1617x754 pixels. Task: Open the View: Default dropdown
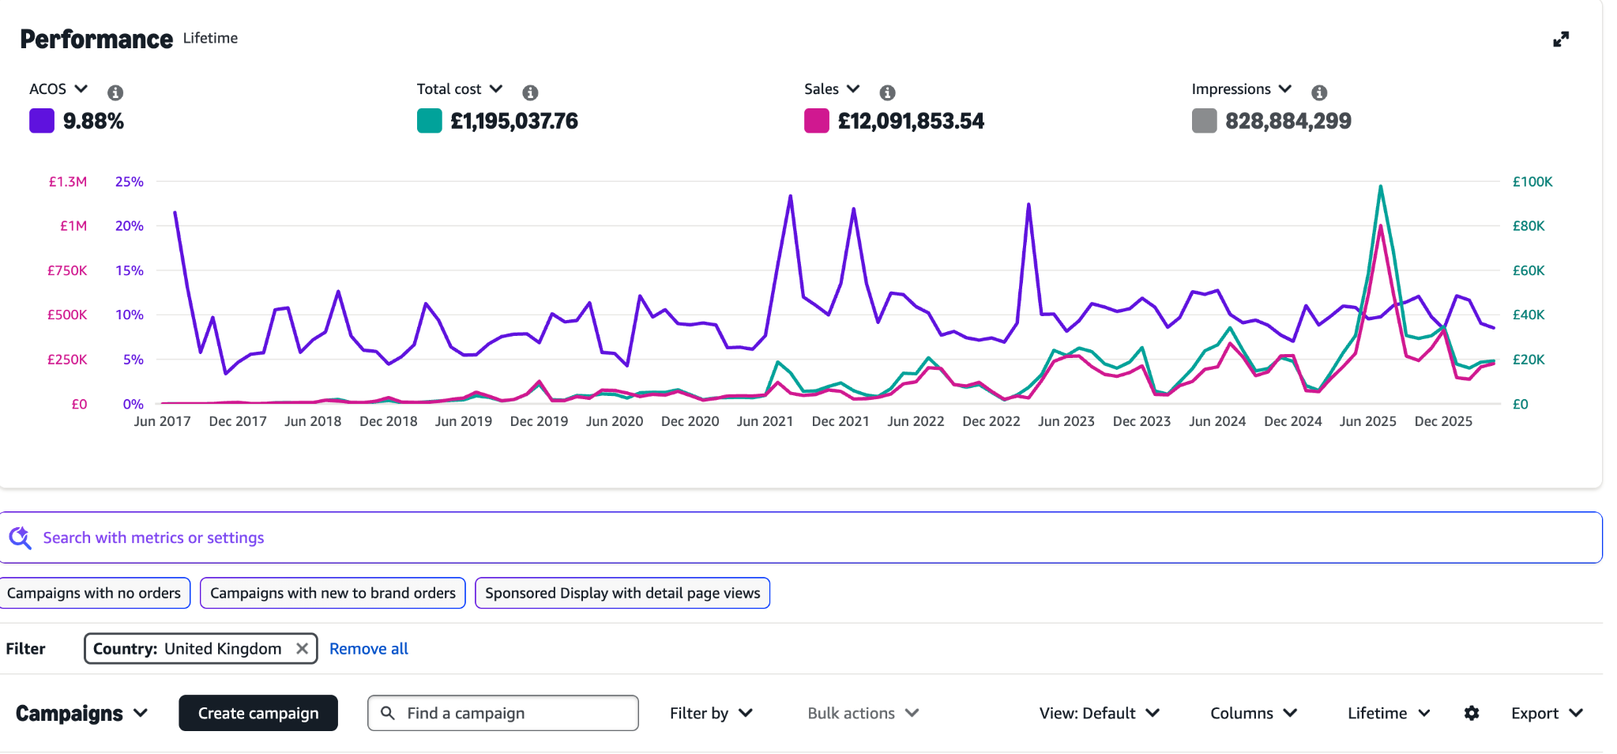[1100, 713]
